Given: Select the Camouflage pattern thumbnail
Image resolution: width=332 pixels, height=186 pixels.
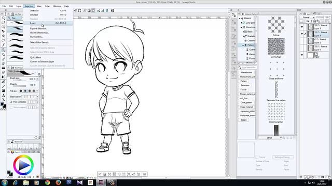Looking at the screenshot, I should tap(276, 47).
